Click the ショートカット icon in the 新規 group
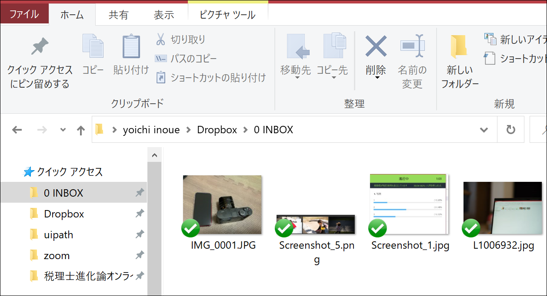Image resolution: width=547 pixels, height=296 pixels. pyautogui.click(x=490, y=58)
